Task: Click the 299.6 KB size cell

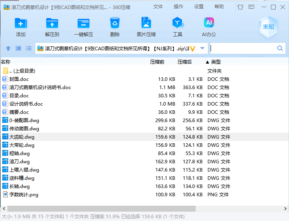Action: [x=165, y=120]
